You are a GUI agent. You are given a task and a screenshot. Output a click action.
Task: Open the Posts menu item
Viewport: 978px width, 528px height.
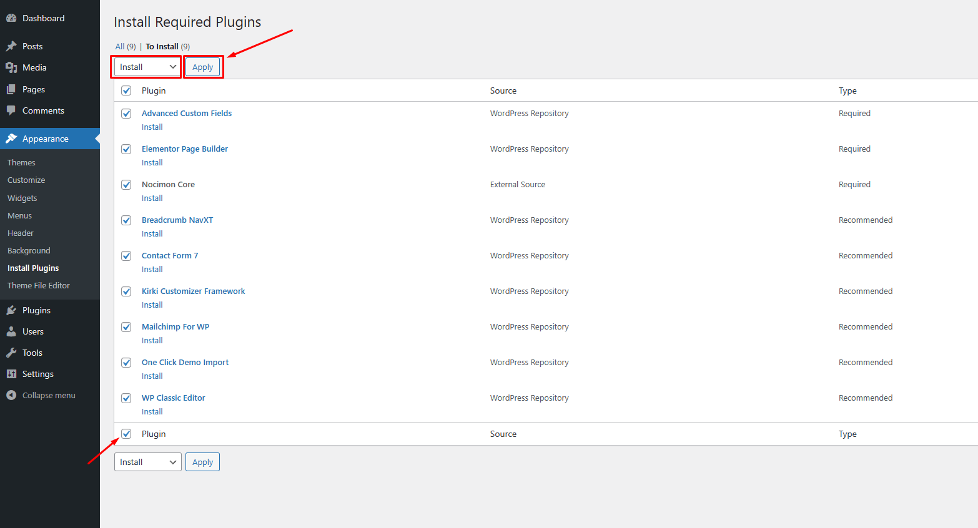tap(50, 46)
